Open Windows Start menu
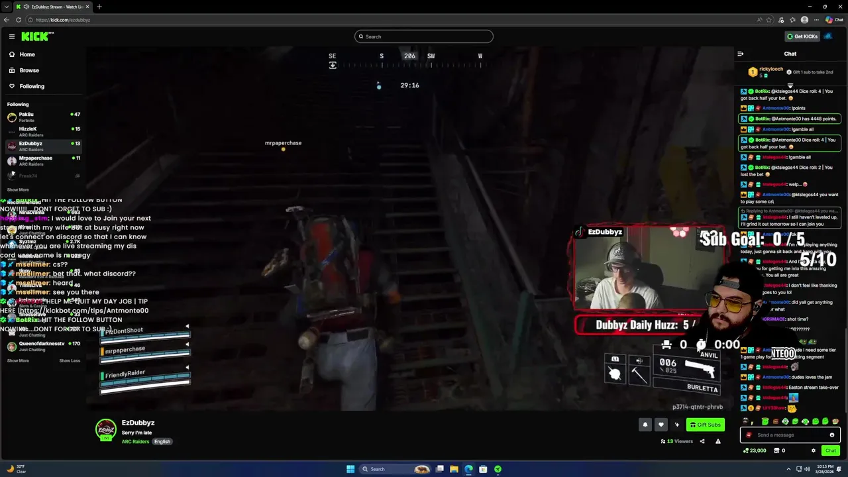The height and width of the screenshot is (477, 848). tap(350, 469)
